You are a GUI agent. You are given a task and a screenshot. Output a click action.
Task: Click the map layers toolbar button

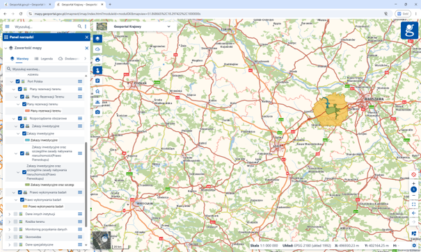click(x=97, y=39)
